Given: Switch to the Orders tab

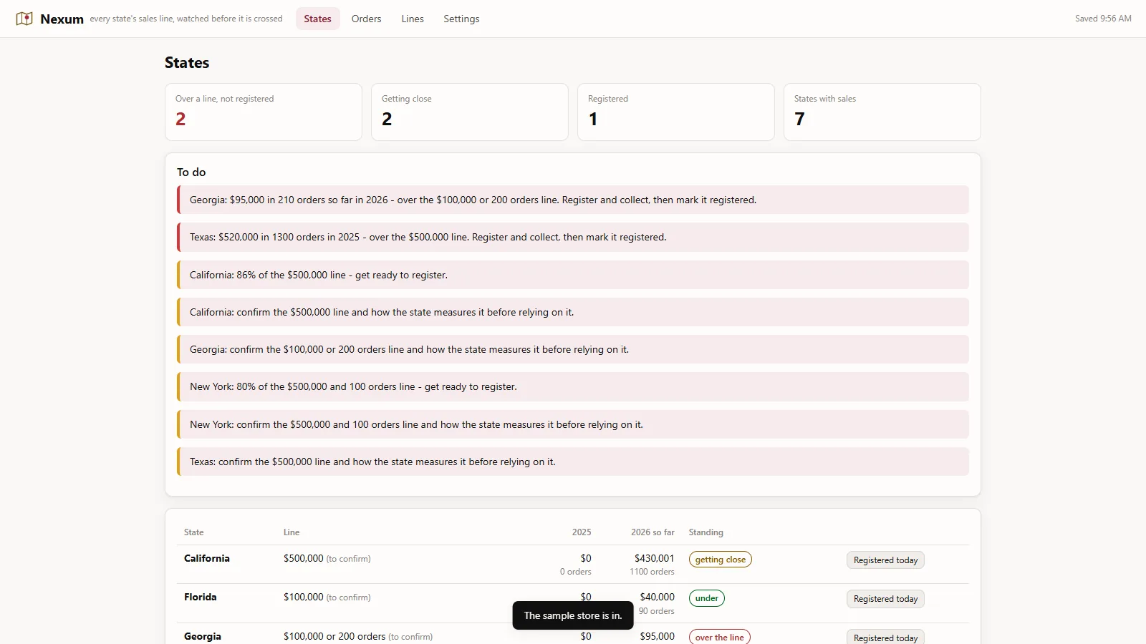Looking at the screenshot, I should click(x=366, y=19).
